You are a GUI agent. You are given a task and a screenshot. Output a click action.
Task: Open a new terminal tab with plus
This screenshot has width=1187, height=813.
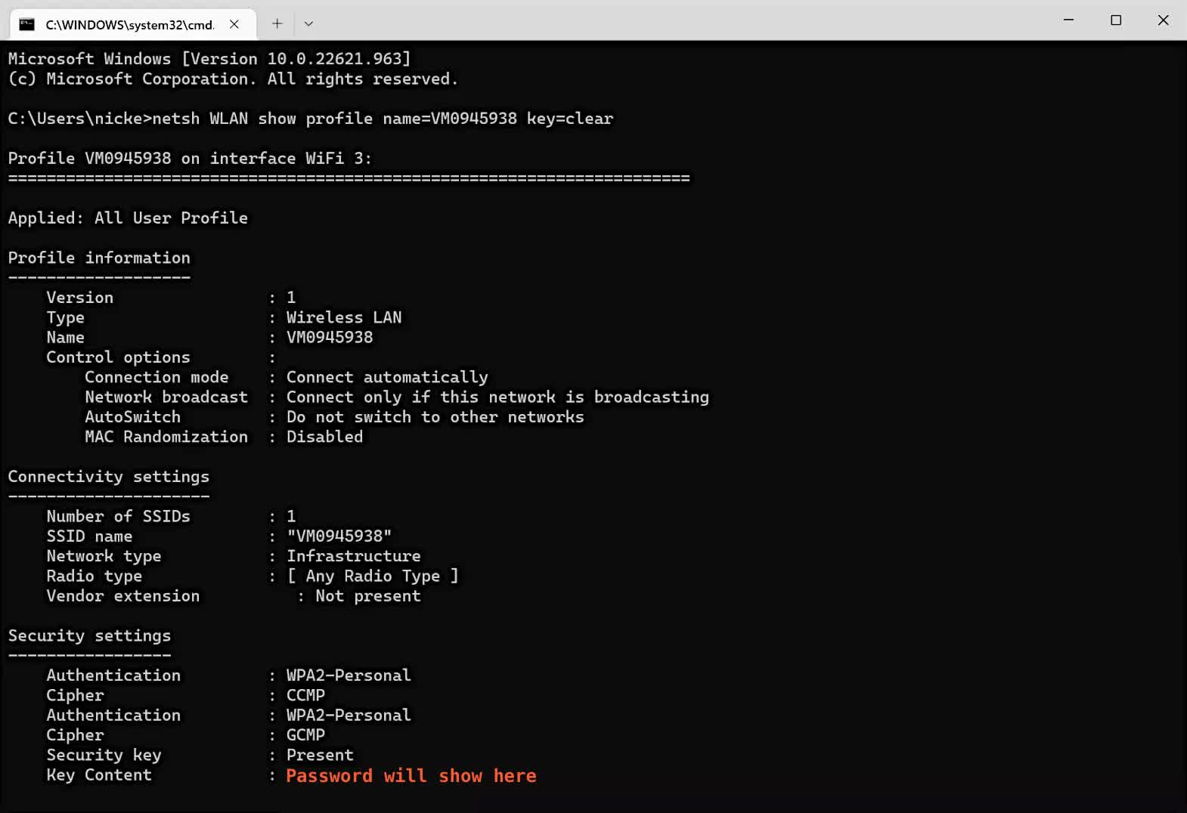277,23
